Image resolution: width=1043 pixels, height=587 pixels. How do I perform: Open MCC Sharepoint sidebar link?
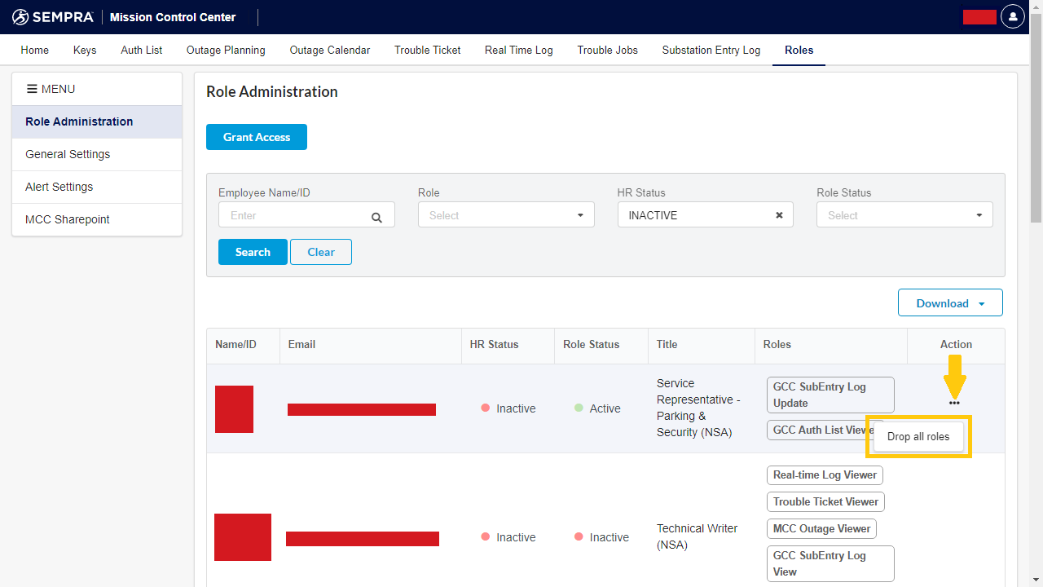tap(68, 219)
